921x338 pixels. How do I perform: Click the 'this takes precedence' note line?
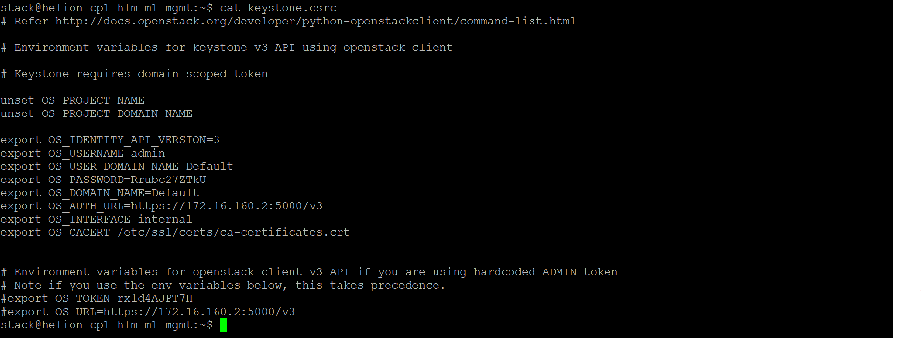pos(223,286)
